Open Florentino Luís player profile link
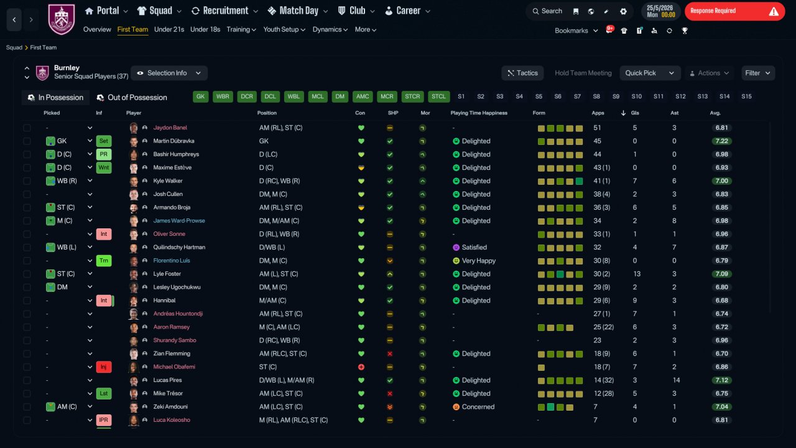The width and height of the screenshot is (796, 448). [x=172, y=261]
